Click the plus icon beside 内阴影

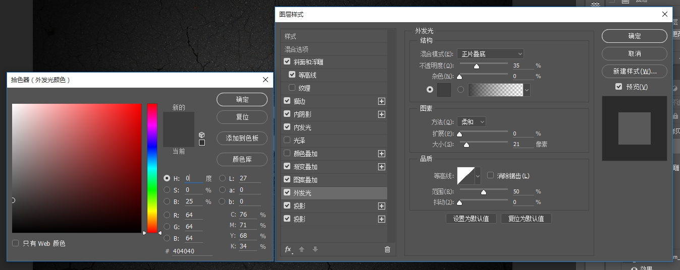[x=382, y=114]
